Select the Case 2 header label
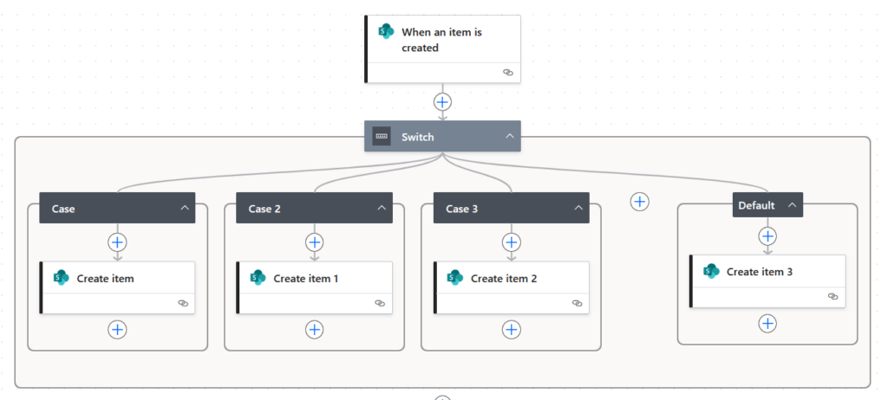The image size is (888, 400). 264,209
